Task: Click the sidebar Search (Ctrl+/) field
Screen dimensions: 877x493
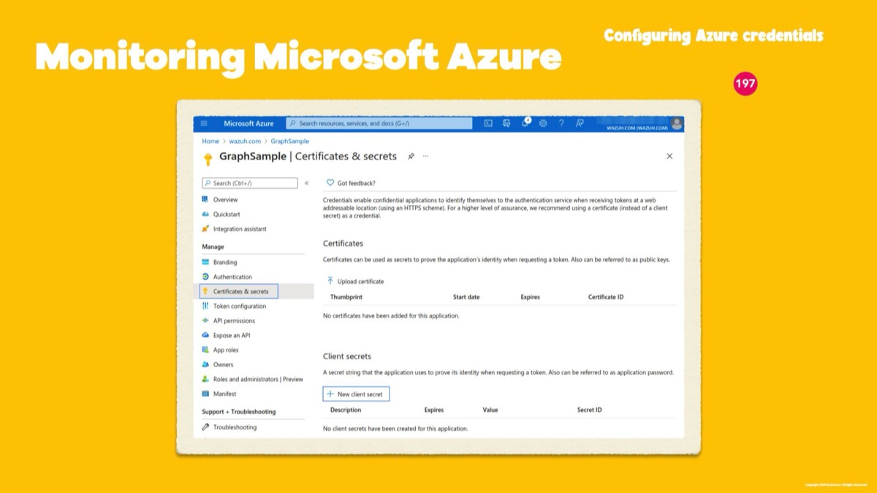Action: click(x=250, y=183)
